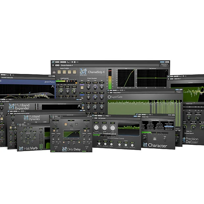The height and width of the screenshot is (204, 204).
Task: Toggle the Sync button in Dirty Delay
Action: (x=65, y=124)
